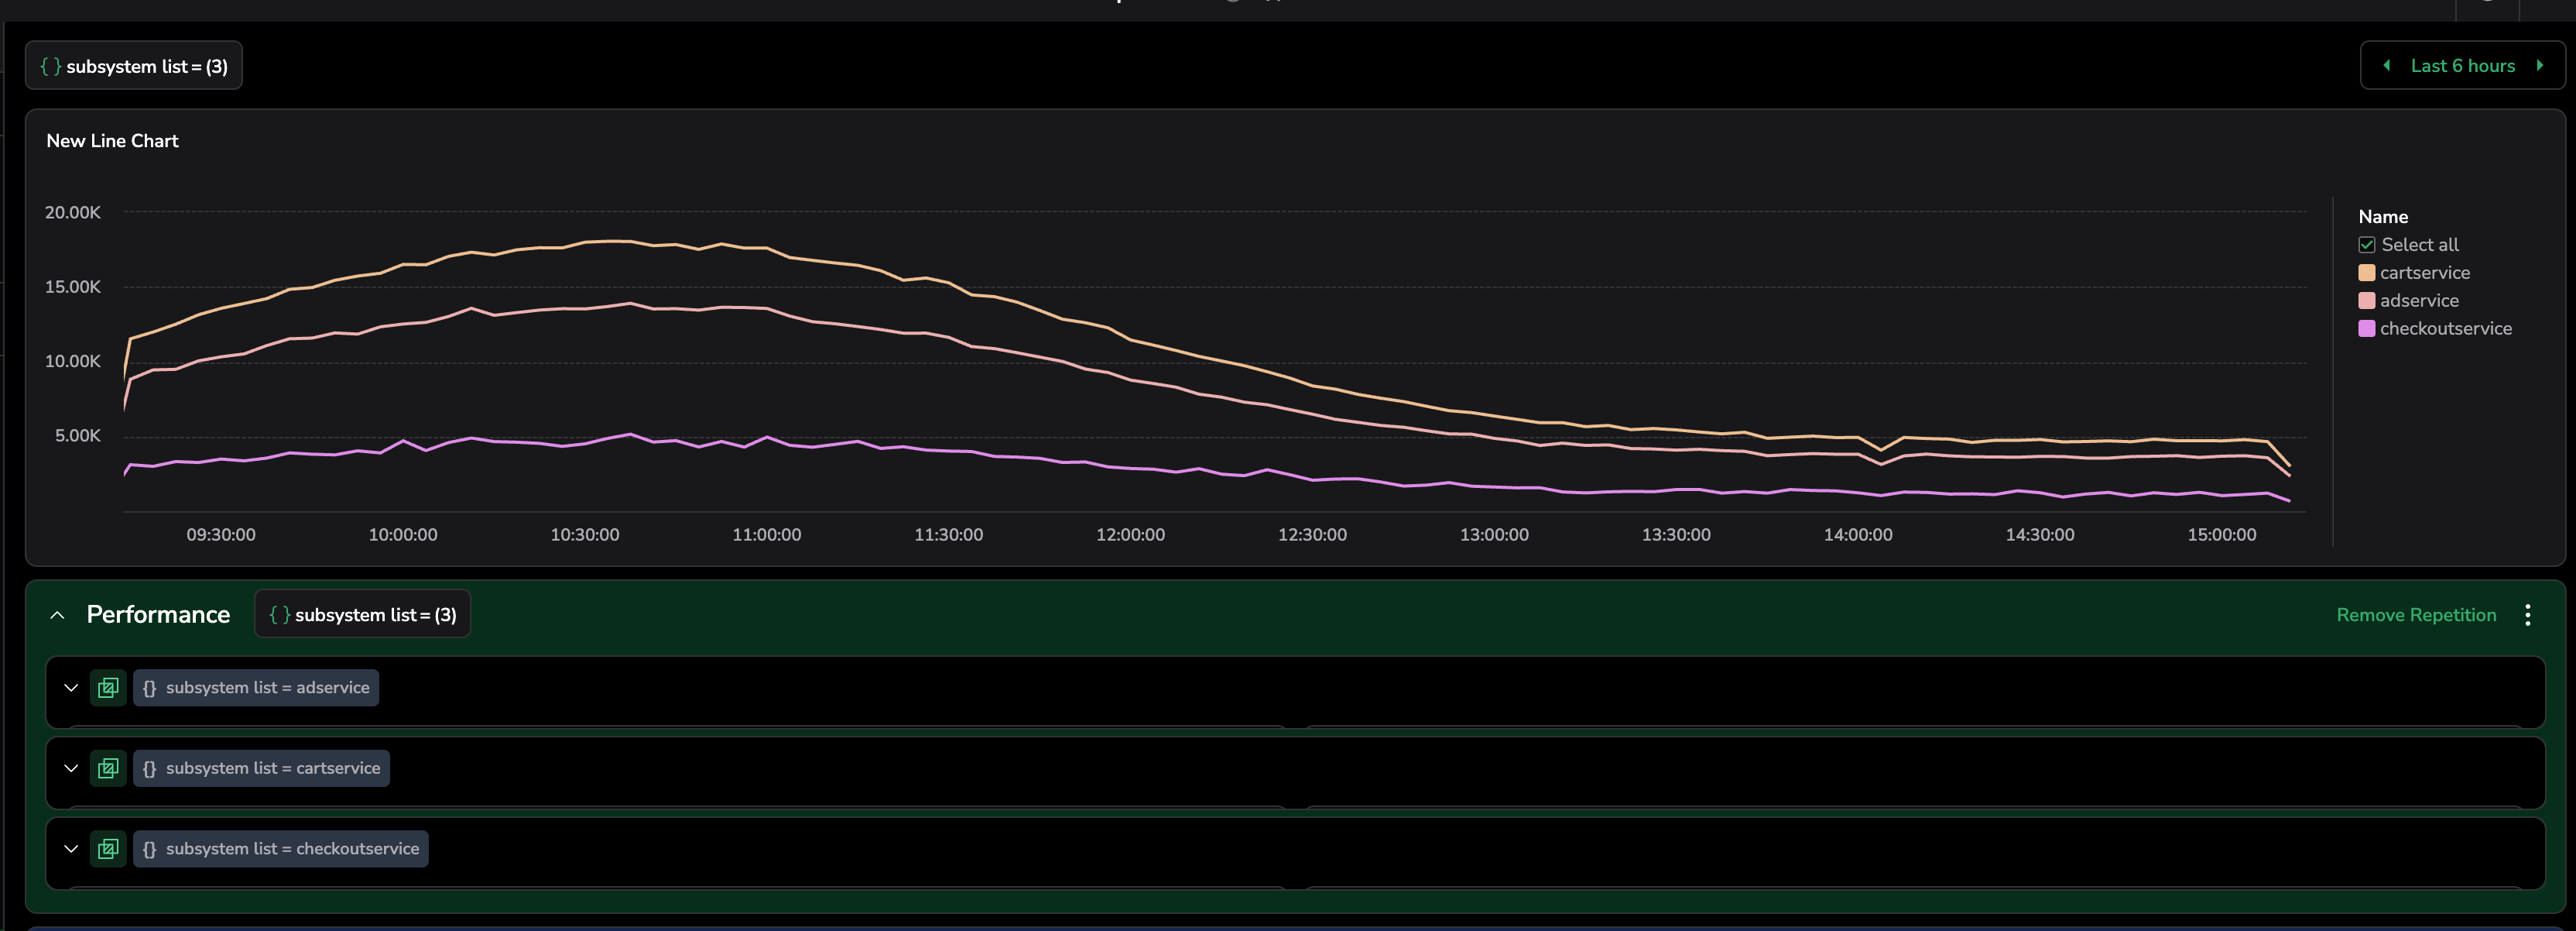Collapse the Performance section chevron
2576x931 pixels.
click(57, 615)
